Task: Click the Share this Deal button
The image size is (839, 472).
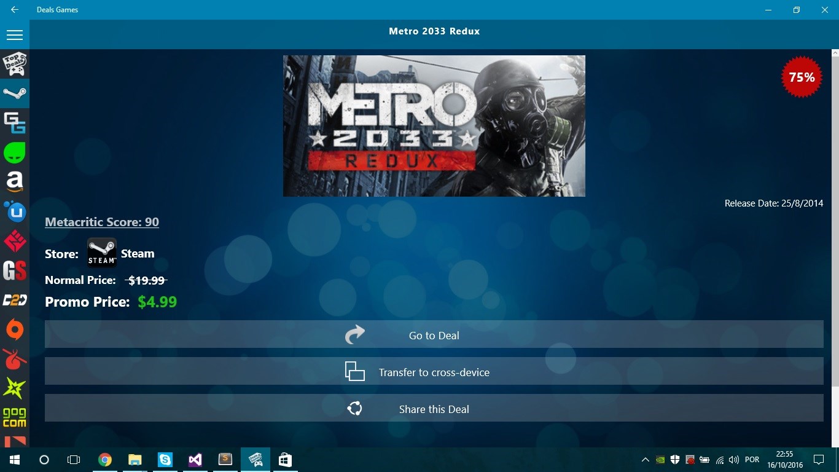Action: click(x=434, y=409)
